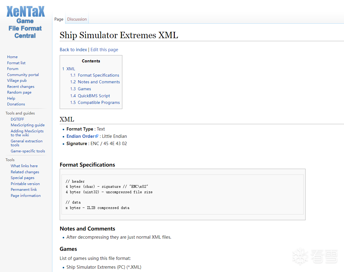Load a Random page
Image resolution: width=344 pixels, height=272 pixels.
[x=19, y=92]
